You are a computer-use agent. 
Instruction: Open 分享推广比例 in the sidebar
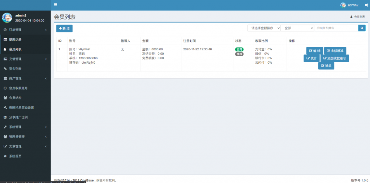point(18,117)
